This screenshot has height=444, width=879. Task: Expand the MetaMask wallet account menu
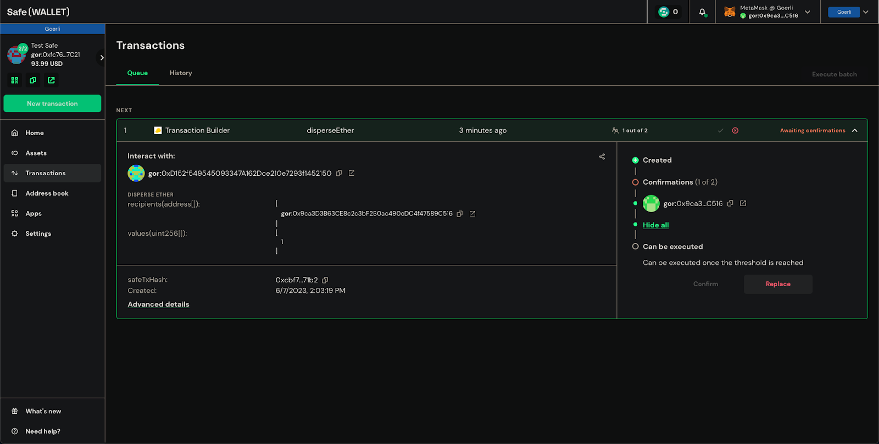808,12
